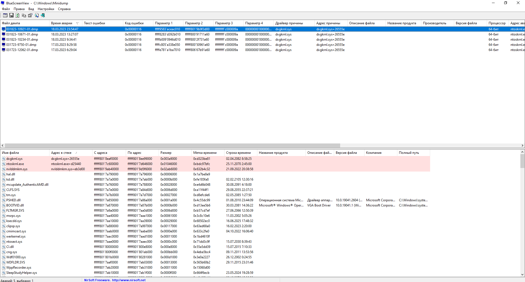Click Полный путь column header
Screen dimensions: 525x282
click(413, 153)
